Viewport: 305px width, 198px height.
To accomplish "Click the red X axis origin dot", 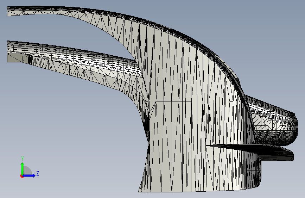I will click(x=22, y=176).
